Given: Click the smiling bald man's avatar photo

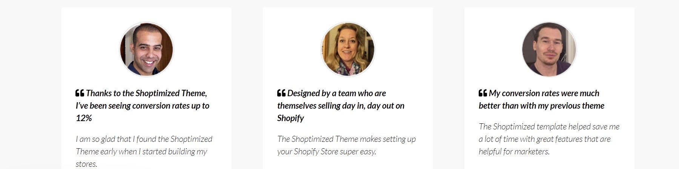Looking at the screenshot, I should pos(146,49).
